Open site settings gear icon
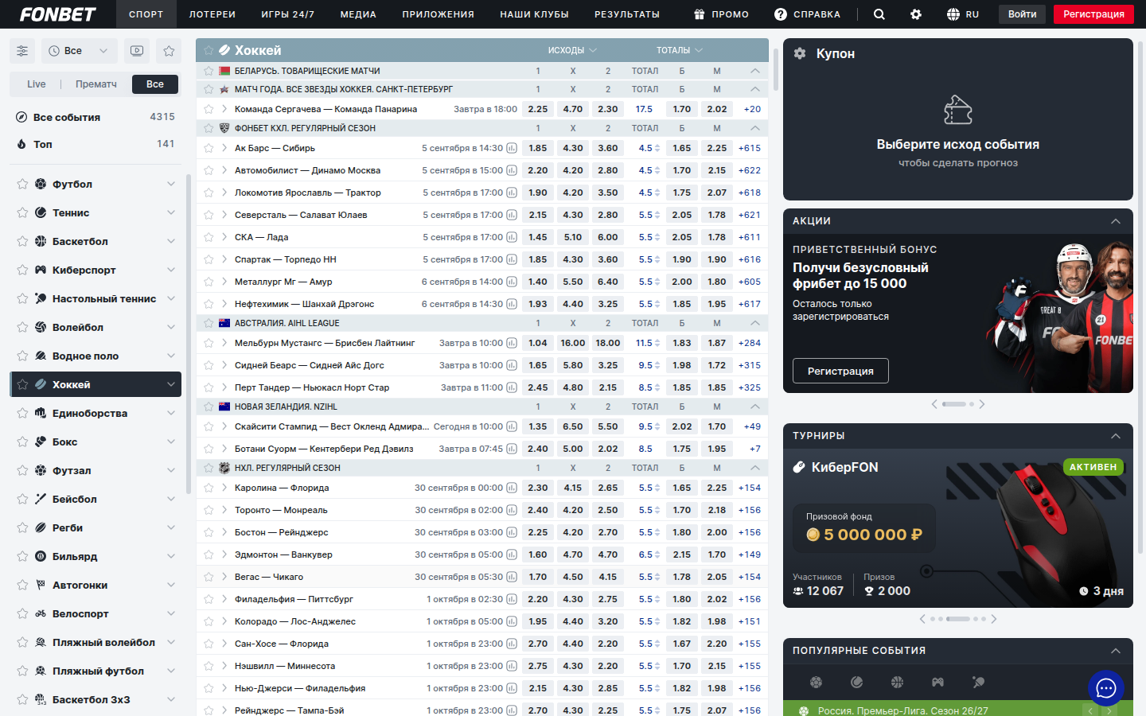1146x716 pixels. coord(916,14)
